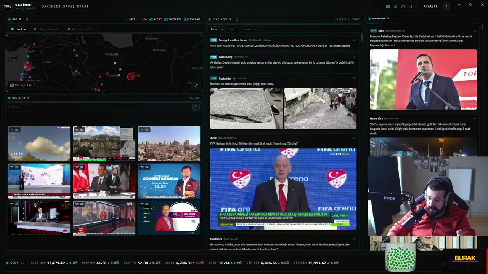This screenshot has height=274, width=488.
Task: Click the Daktilock post source name
Action: pos(216,239)
